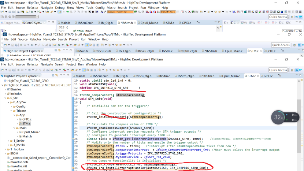
Task: Select HighTec_YuanLi_TC23xB_GPIO project
Action: (x=28, y=81)
